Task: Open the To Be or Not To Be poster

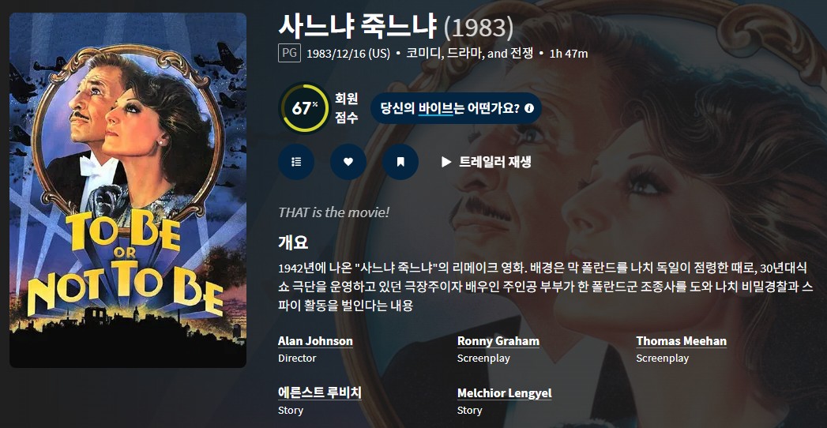Action: point(128,190)
